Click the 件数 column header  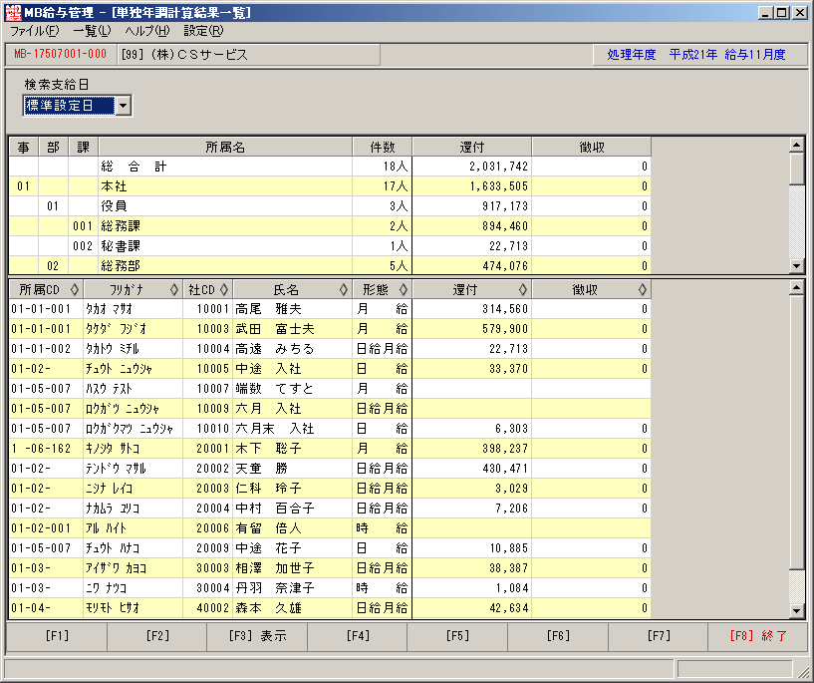[382, 147]
